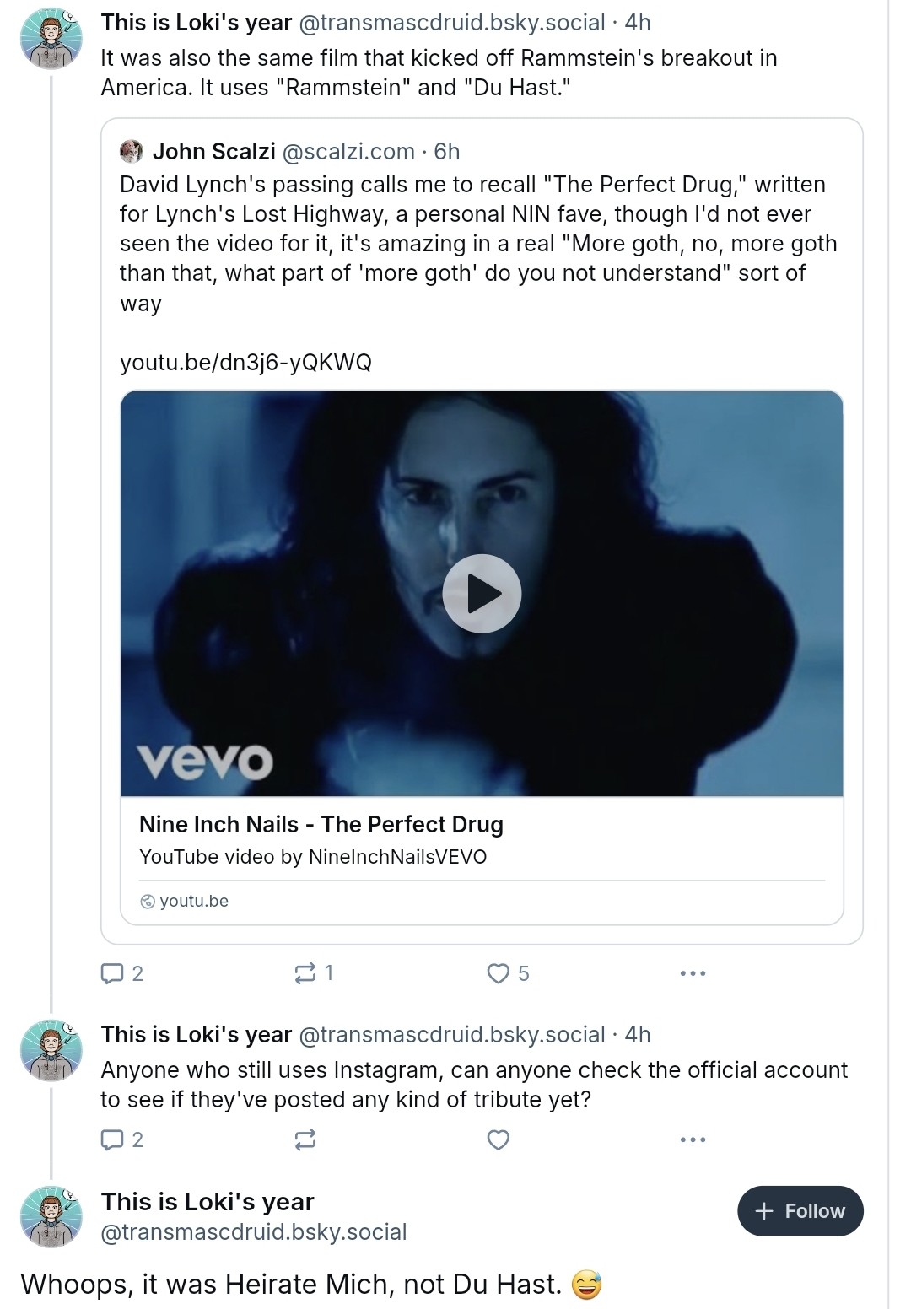This screenshot has height=1309, width=911.
Task: Open avatar next to the Follow button row
Action: pos(51,1216)
